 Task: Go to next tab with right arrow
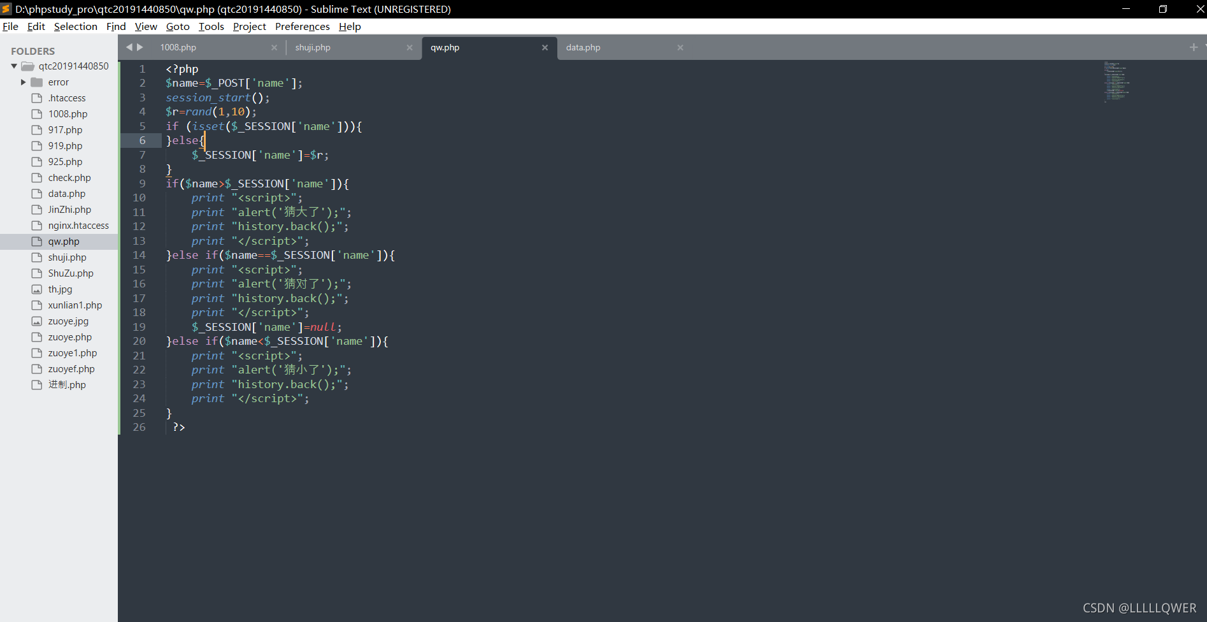click(140, 47)
